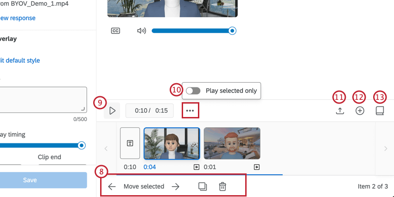Image resolution: width=394 pixels, height=197 pixels.
Task: Click the circled plus add icon
Action: point(360,111)
